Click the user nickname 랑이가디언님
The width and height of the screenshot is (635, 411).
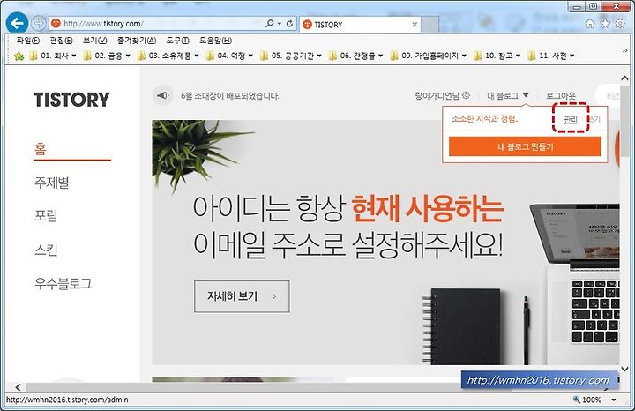437,95
